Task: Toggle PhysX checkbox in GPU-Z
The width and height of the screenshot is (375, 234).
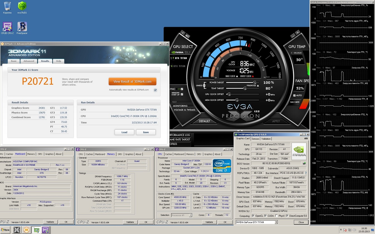Action: click(x=276, y=216)
